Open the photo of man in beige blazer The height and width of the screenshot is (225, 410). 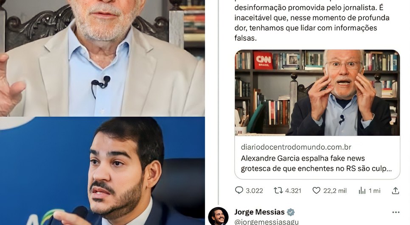(x=102, y=58)
